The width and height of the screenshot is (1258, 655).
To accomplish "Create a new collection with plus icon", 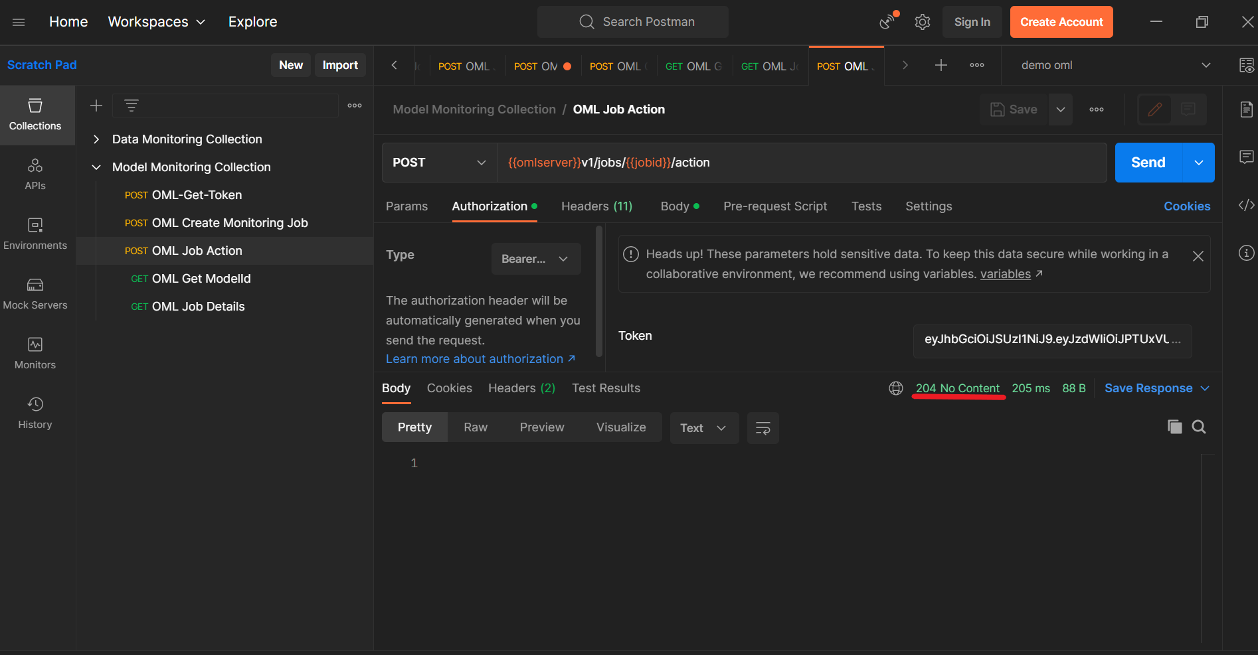I will tap(96, 106).
